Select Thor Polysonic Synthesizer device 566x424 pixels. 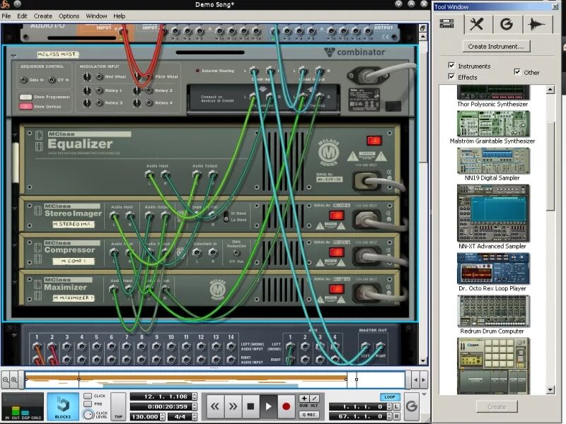pyautogui.click(x=492, y=96)
